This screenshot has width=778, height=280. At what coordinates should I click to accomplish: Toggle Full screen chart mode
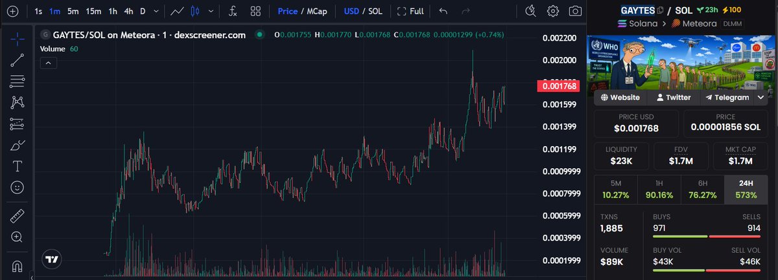[410, 11]
